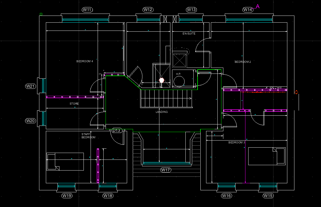Select the D13 door tag
Viewport: 321px width, 207px height.
(117, 131)
